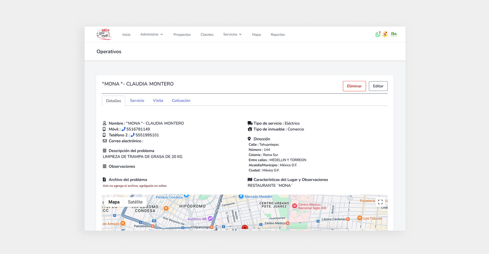
Task: Call the mobile number 5516781149
Action: coord(138,129)
